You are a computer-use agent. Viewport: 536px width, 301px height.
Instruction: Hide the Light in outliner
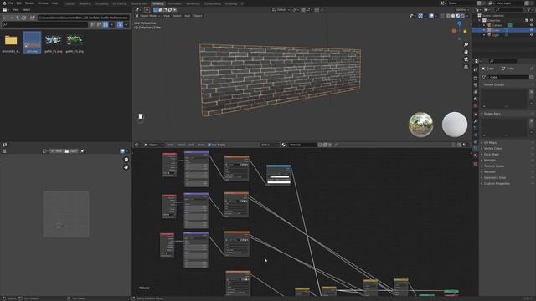(x=532, y=35)
